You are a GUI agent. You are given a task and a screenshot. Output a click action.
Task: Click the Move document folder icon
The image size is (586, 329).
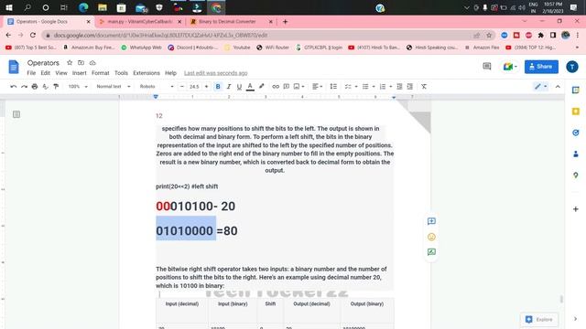coord(81,63)
